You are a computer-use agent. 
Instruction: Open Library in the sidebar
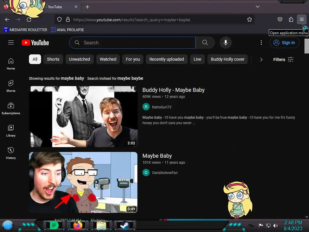click(11, 131)
